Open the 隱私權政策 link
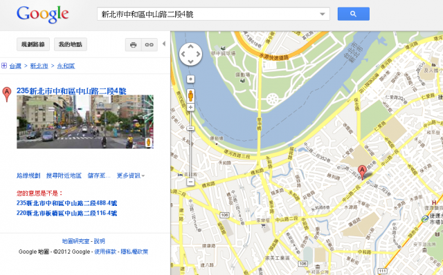Viewport: 443px width, 275px height. click(x=134, y=252)
